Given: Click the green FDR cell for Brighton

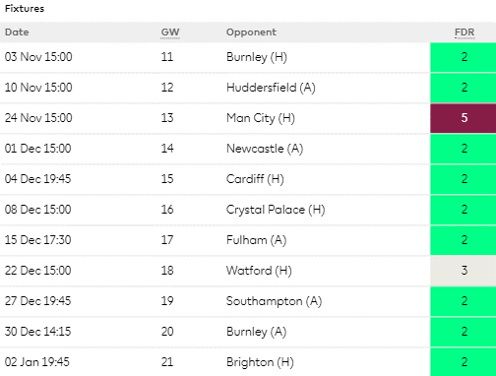Looking at the screenshot, I should click(x=464, y=362).
